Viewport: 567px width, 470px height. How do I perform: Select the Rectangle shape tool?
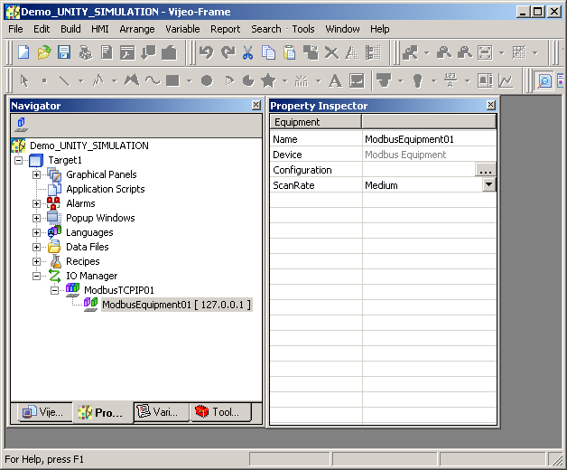coord(172,80)
